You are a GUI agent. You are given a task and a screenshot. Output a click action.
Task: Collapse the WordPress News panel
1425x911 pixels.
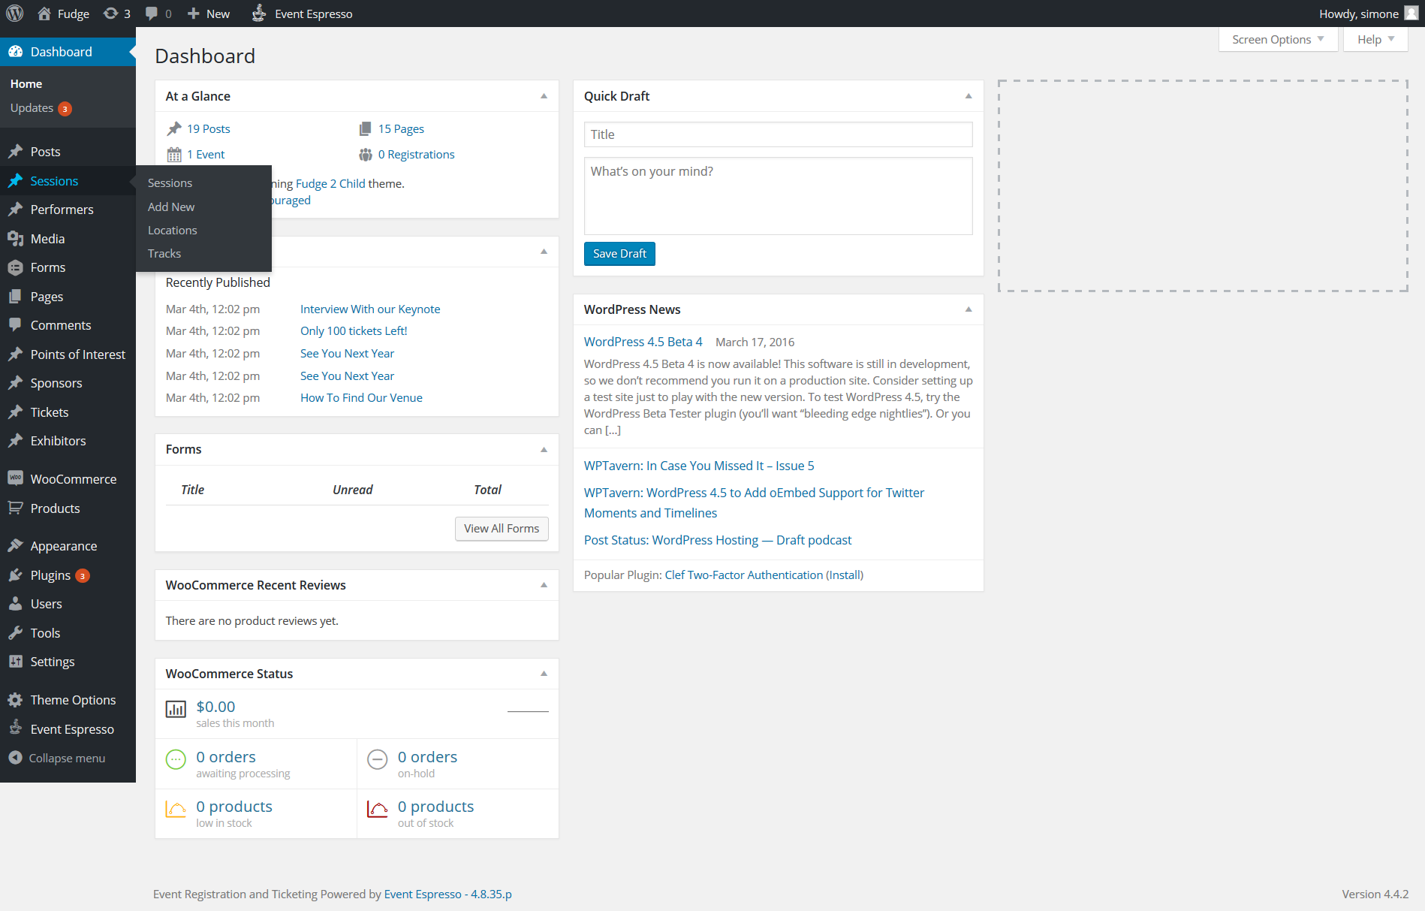coord(969,309)
